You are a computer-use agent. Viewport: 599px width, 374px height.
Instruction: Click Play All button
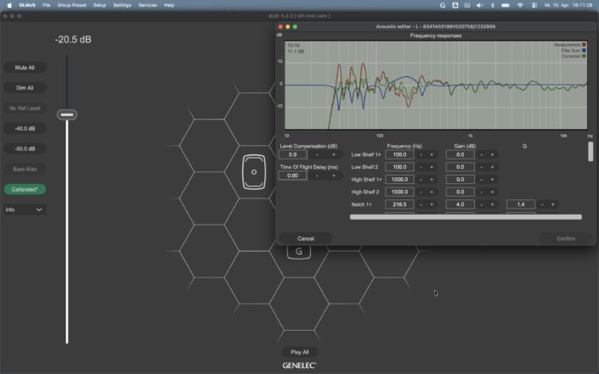(x=299, y=352)
